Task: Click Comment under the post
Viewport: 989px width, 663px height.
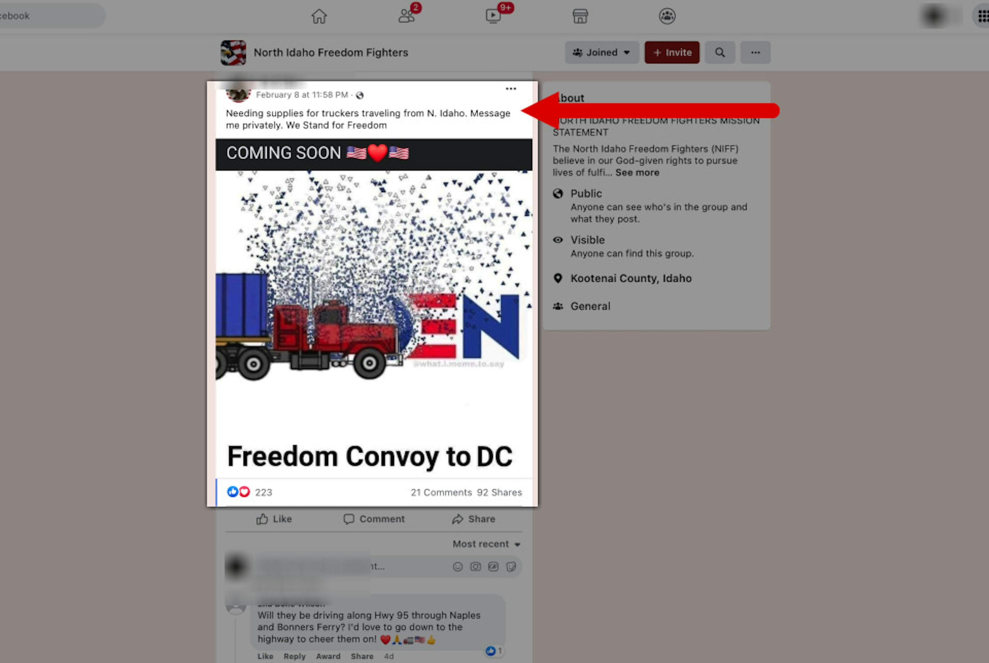Action: point(374,519)
